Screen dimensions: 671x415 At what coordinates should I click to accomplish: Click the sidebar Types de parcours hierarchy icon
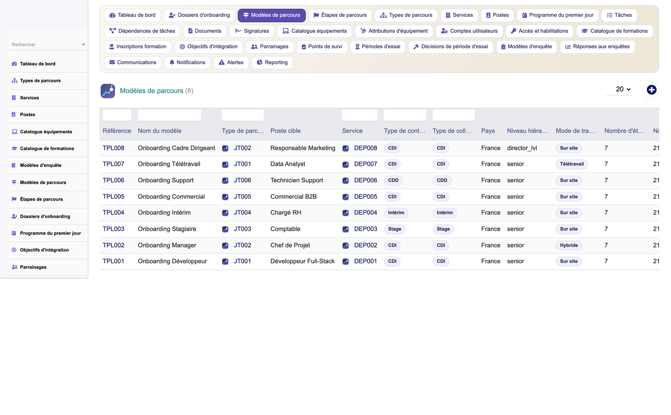(14, 80)
